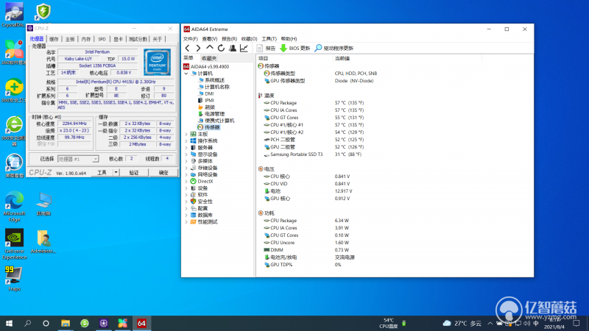Click the AIDA64 up-level arrow icon
Screen dimensions: 589x331
[210, 48]
